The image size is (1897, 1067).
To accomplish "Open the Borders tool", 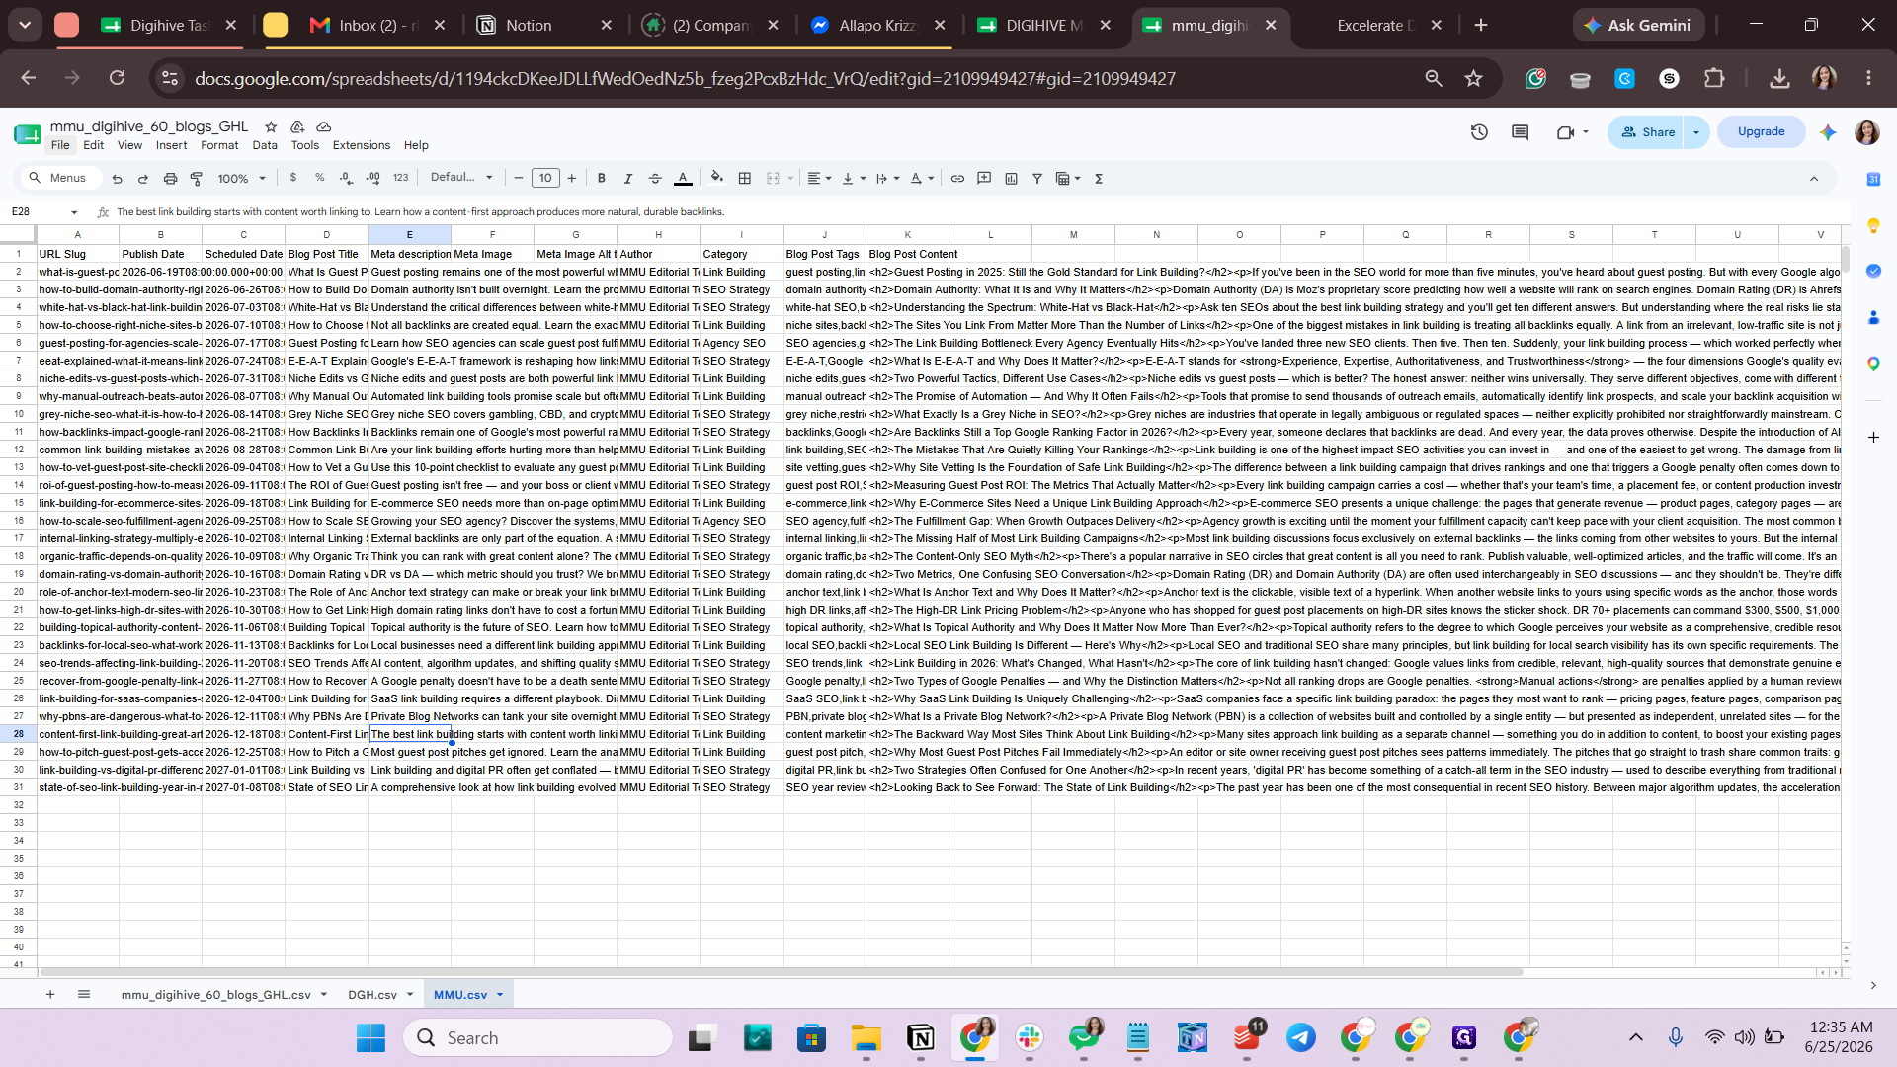I will 745,178.
